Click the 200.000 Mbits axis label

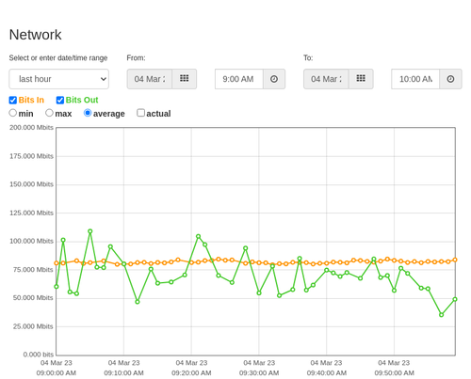pos(31,128)
